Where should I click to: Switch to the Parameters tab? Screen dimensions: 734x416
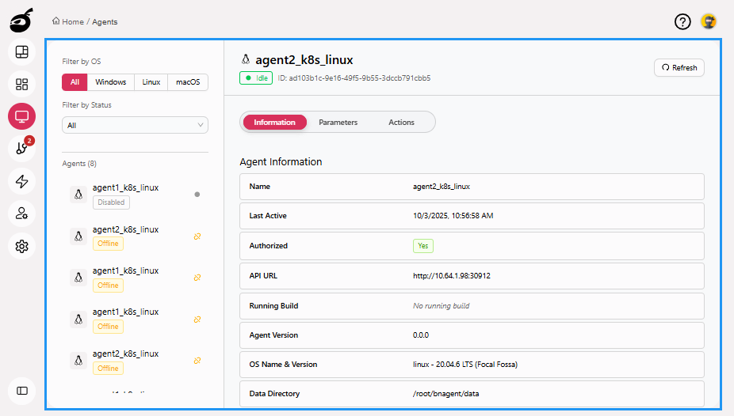(338, 123)
